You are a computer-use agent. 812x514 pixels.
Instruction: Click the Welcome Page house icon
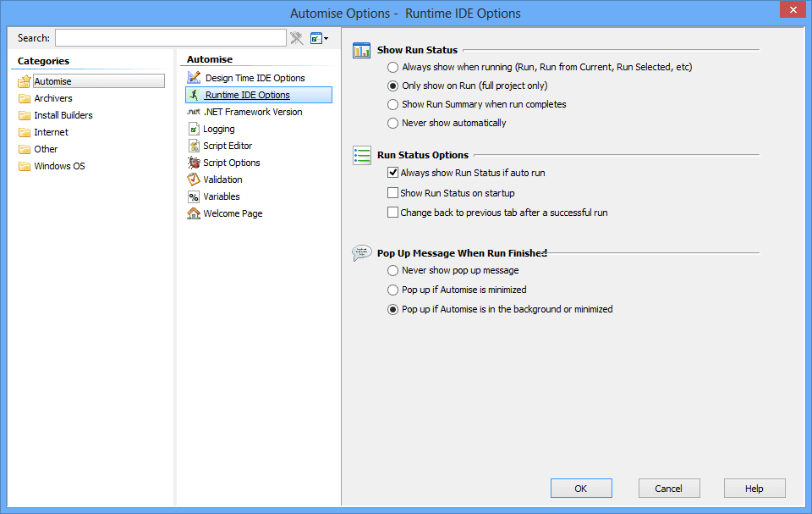point(194,213)
